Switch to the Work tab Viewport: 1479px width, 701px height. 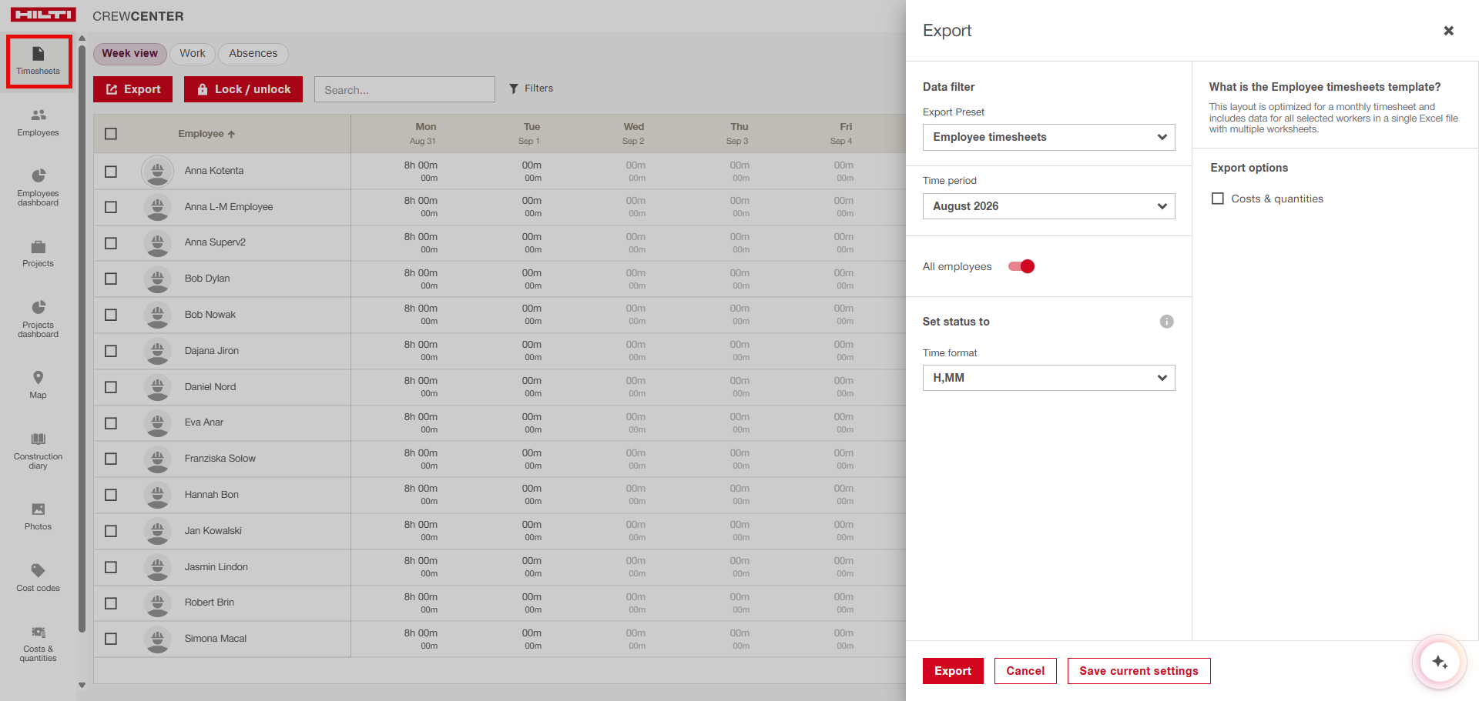[193, 53]
